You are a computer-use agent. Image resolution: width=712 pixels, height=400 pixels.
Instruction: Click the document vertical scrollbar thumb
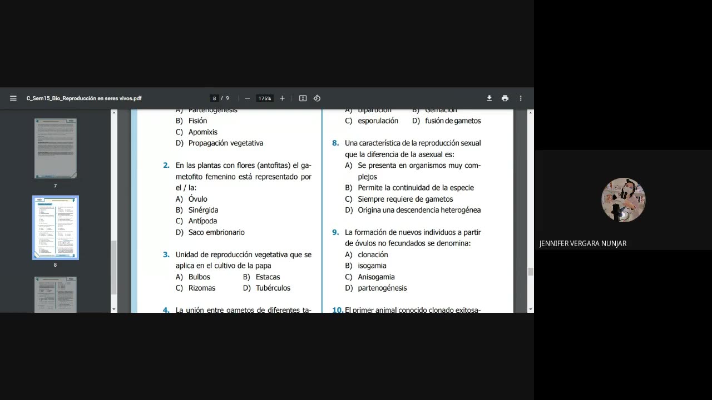click(x=530, y=272)
